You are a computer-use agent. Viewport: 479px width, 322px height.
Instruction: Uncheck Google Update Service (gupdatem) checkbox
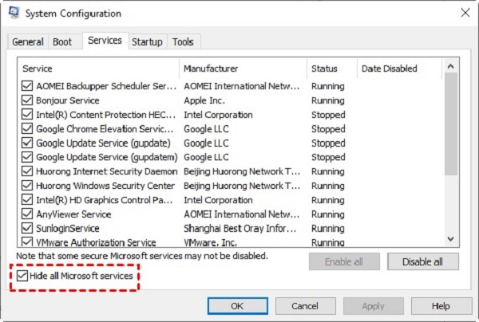pyautogui.click(x=27, y=157)
